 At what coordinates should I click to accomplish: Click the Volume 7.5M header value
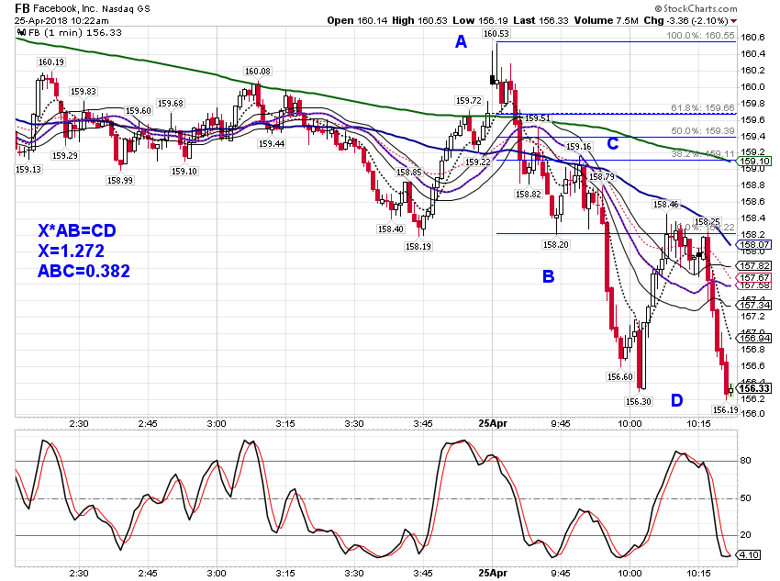point(606,20)
